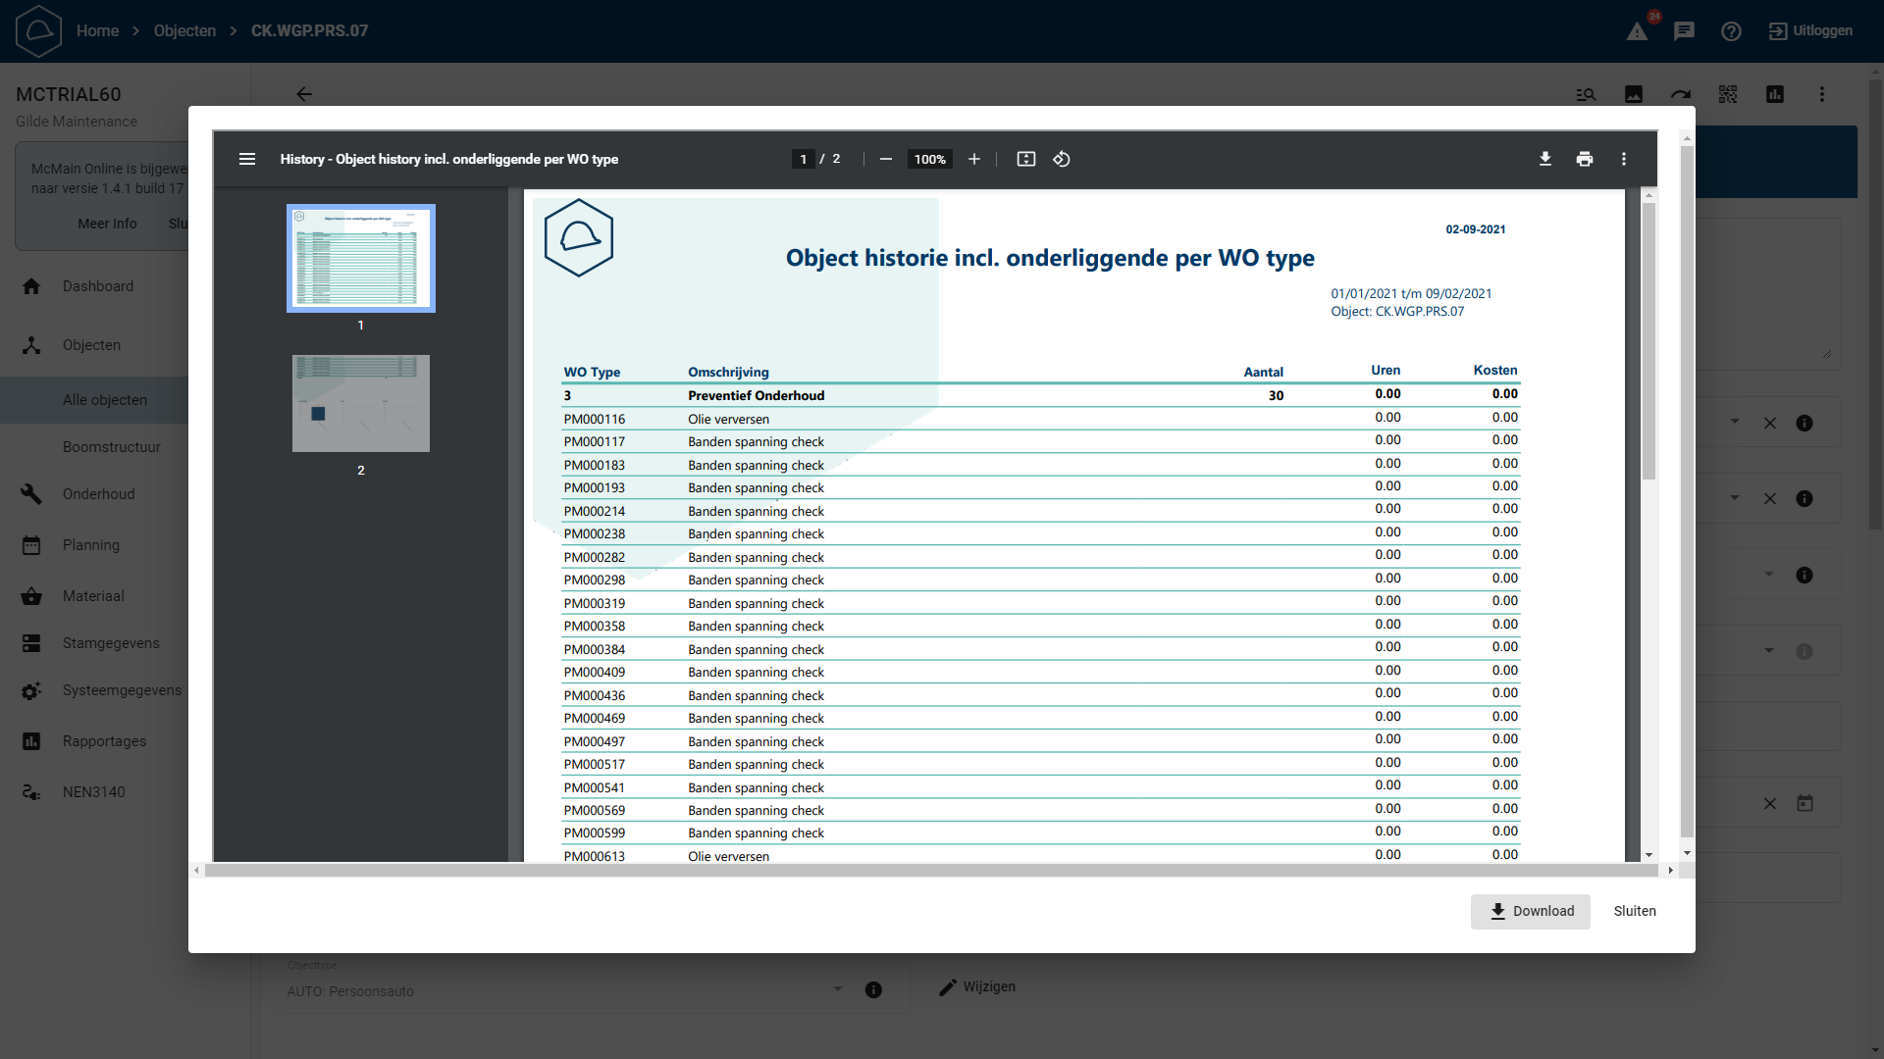Click the PDF vertical scrollbar down arrow
The width and height of the screenshot is (1884, 1059).
point(1649,855)
